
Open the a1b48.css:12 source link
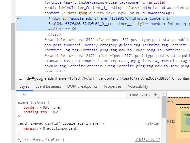pos(147,140)
